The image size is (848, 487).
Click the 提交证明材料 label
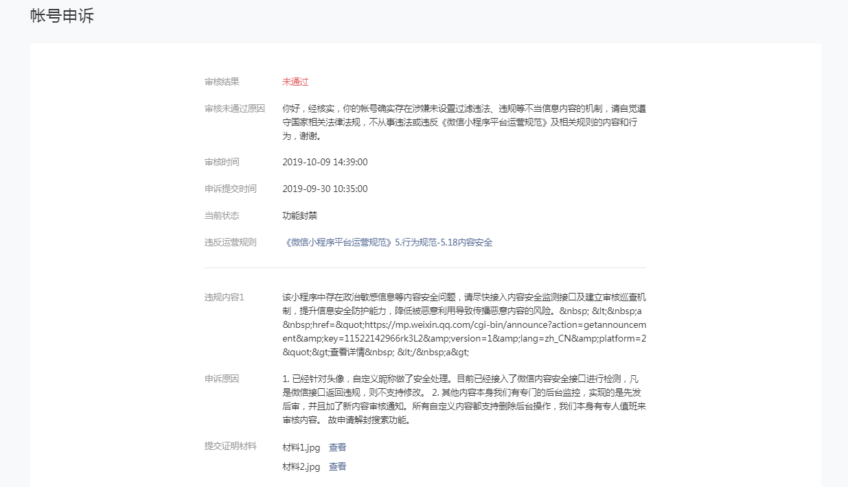coord(231,446)
